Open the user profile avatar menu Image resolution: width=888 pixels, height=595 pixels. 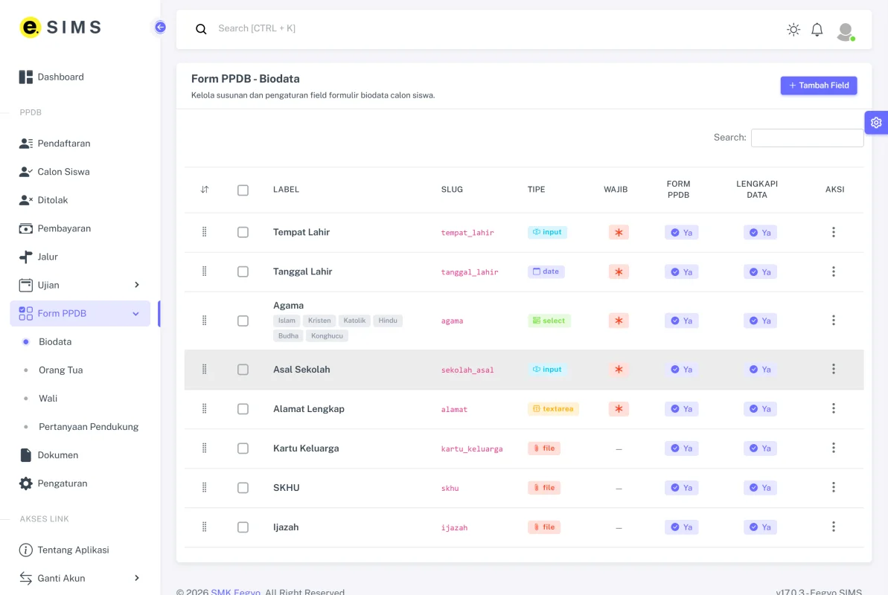pyautogui.click(x=846, y=31)
